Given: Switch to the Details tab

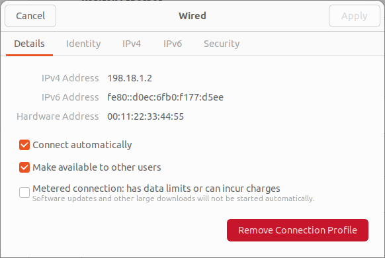Looking at the screenshot, I should tap(29, 44).
